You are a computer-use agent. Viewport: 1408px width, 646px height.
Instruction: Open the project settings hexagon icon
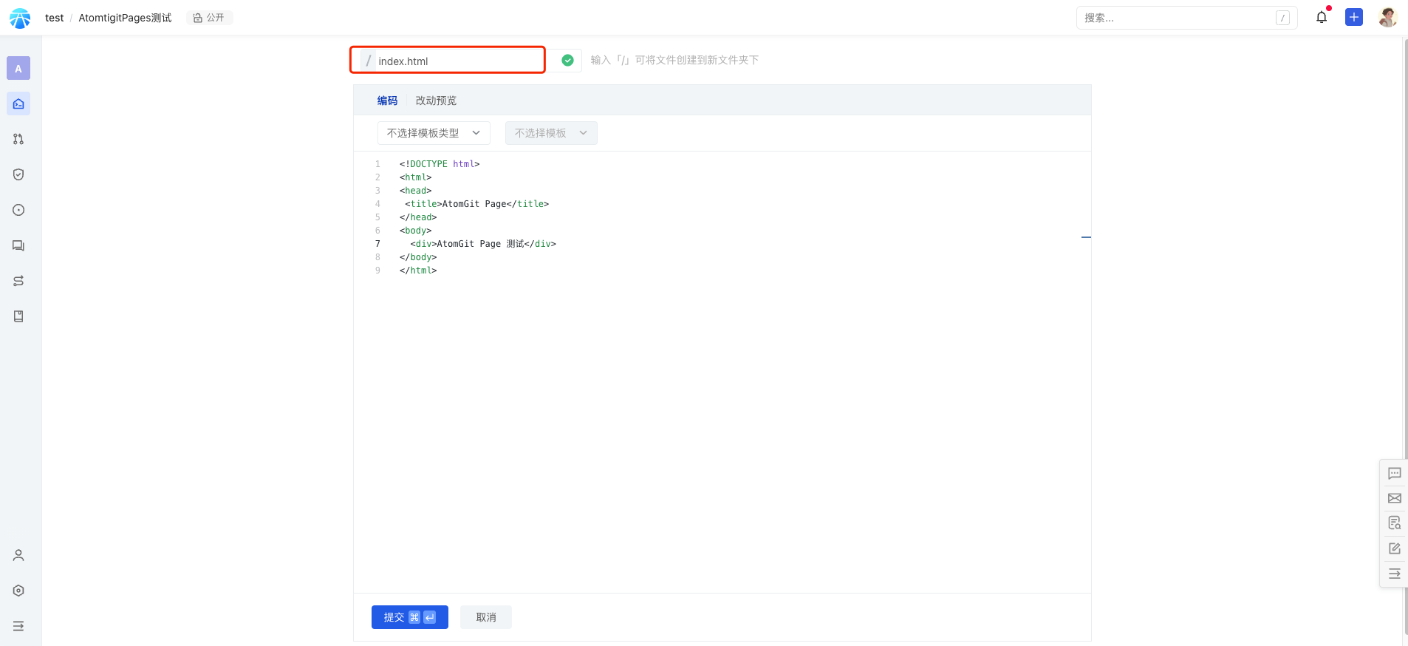[x=18, y=591]
